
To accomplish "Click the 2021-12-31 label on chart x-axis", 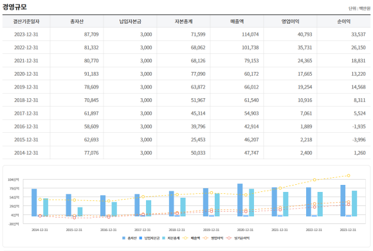I will 280,230.
